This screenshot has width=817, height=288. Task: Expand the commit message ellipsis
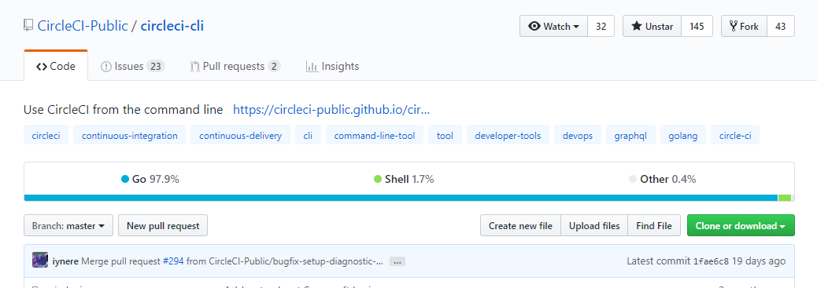click(397, 261)
